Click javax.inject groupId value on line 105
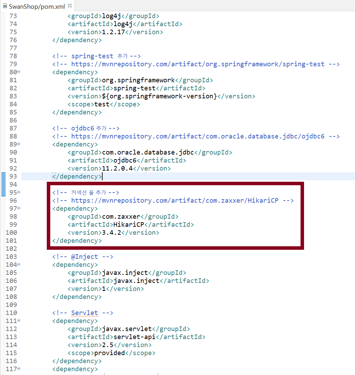Image resolution: width=355 pixels, height=375 pixels. (x=125, y=273)
